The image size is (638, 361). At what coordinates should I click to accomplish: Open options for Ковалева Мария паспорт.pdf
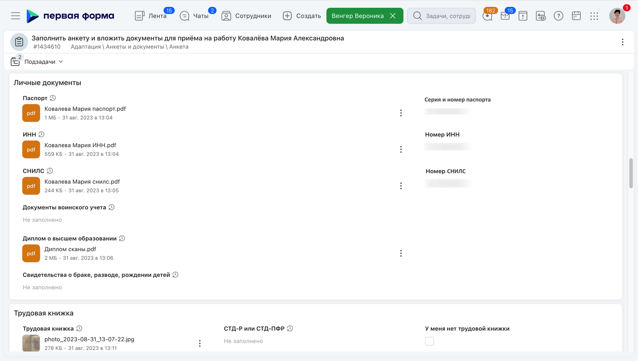(x=401, y=113)
